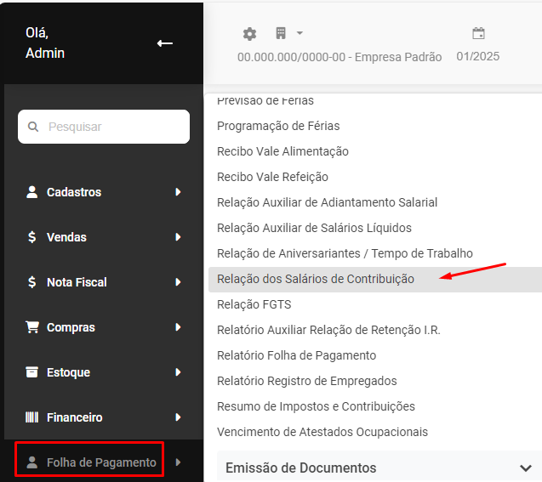This screenshot has height=482, width=542.
Task: Expand the Nota Fiscal submenu arrow
Action: [x=178, y=282]
